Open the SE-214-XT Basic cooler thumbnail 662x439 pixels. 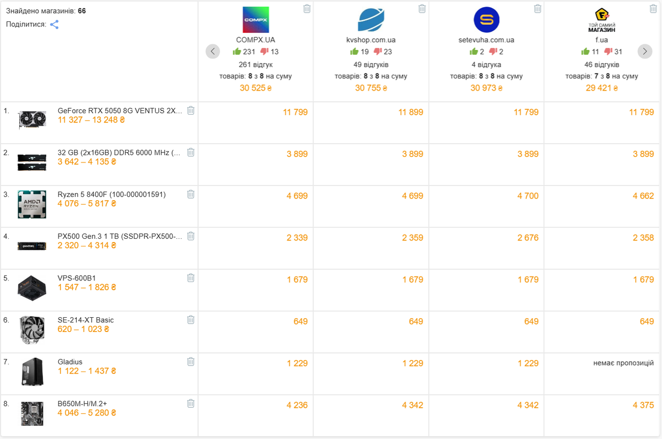(32, 329)
